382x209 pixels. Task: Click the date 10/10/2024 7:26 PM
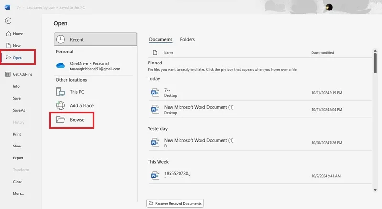(327, 143)
